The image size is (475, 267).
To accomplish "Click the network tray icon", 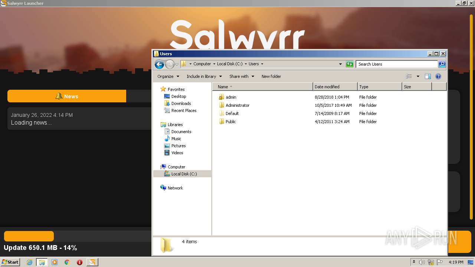I will (431, 262).
